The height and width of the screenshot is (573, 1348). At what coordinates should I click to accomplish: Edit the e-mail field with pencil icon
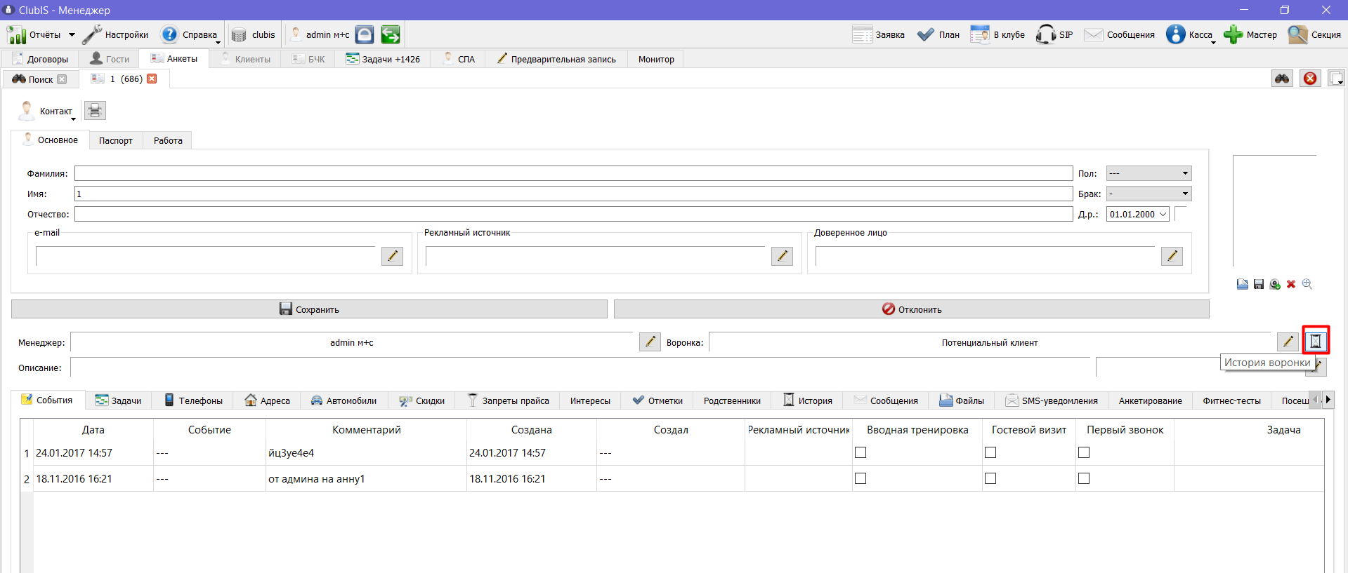point(392,256)
